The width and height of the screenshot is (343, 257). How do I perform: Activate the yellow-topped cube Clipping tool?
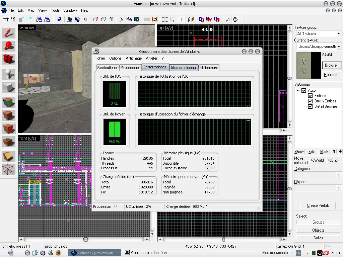(x=9, y=157)
